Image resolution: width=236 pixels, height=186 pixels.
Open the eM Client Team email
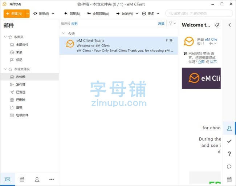[x=119, y=45]
